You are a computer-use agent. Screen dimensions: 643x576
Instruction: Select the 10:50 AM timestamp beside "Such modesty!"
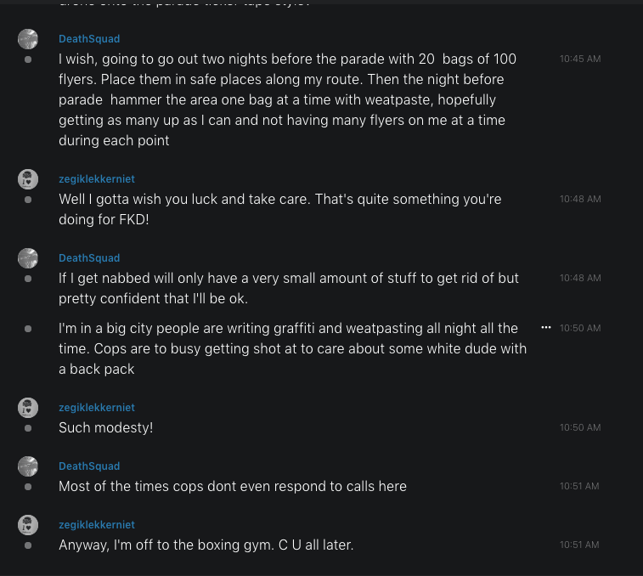pos(580,427)
